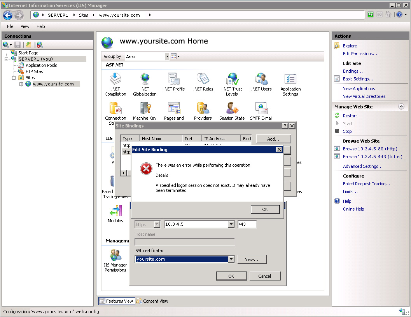Click the Help question mark toolbar icon
Image resolution: width=411 pixels, height=317 pixels.
coord(399,15)
